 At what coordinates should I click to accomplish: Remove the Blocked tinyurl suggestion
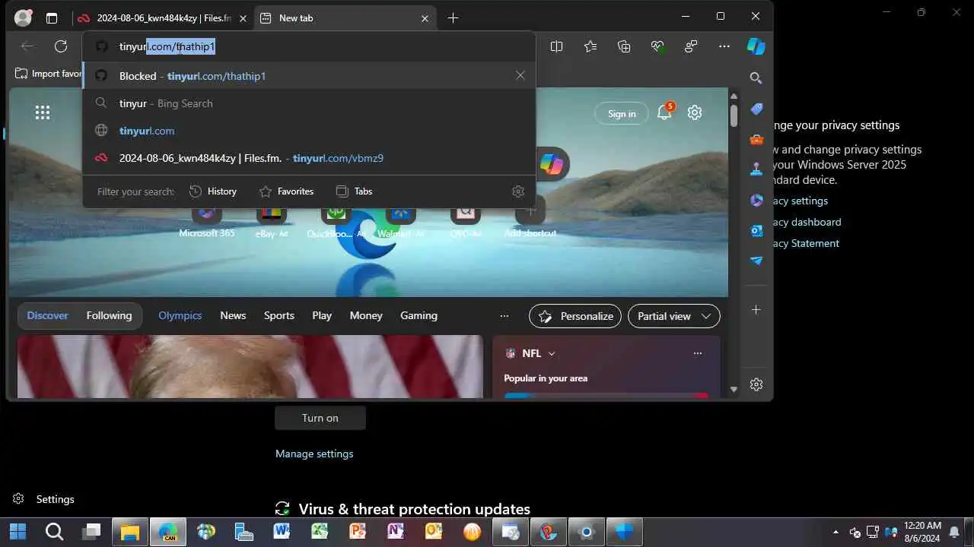click(x=520, y=75)
